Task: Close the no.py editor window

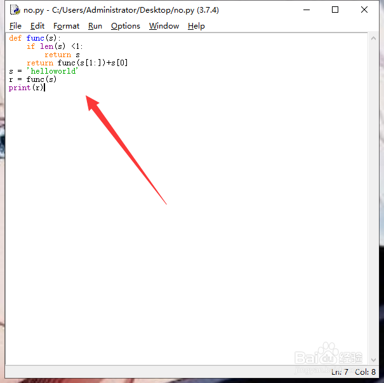Action: 364,10
